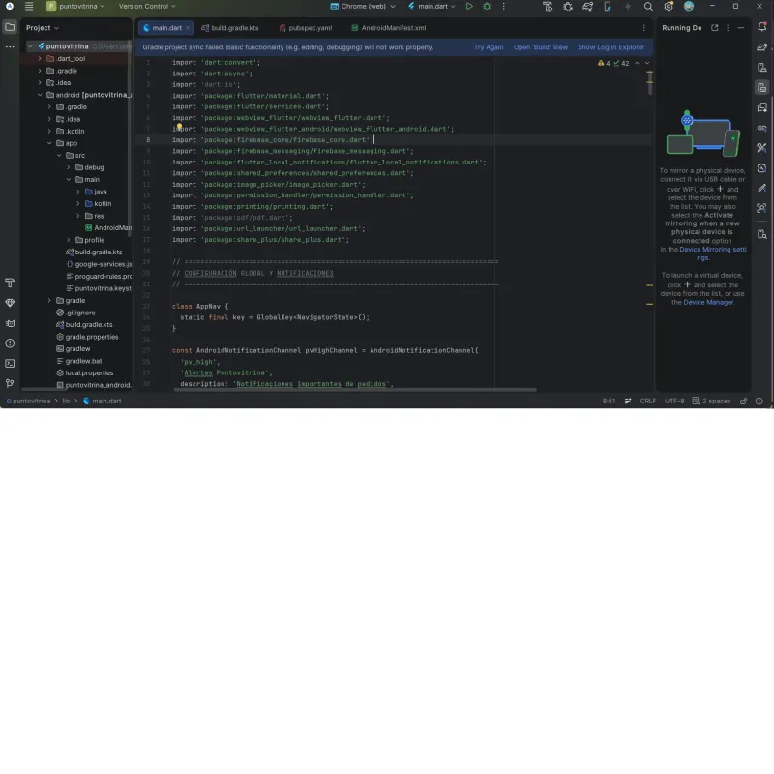Open Git tool window at bottom-left

pos(10,383)
